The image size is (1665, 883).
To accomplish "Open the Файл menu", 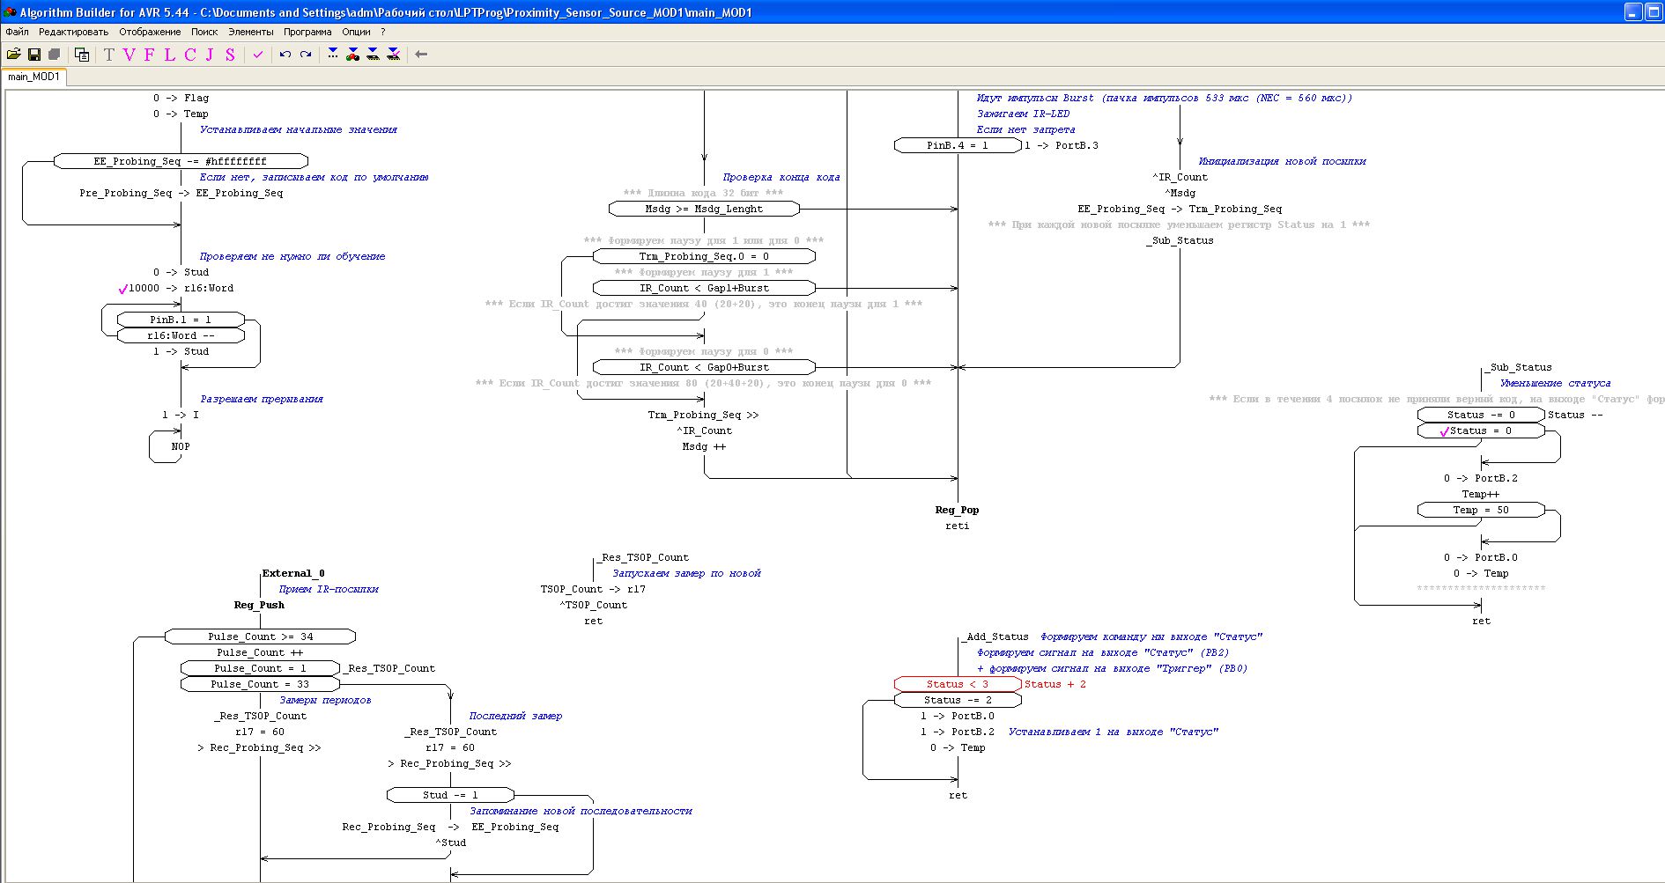I will [17, 32].
